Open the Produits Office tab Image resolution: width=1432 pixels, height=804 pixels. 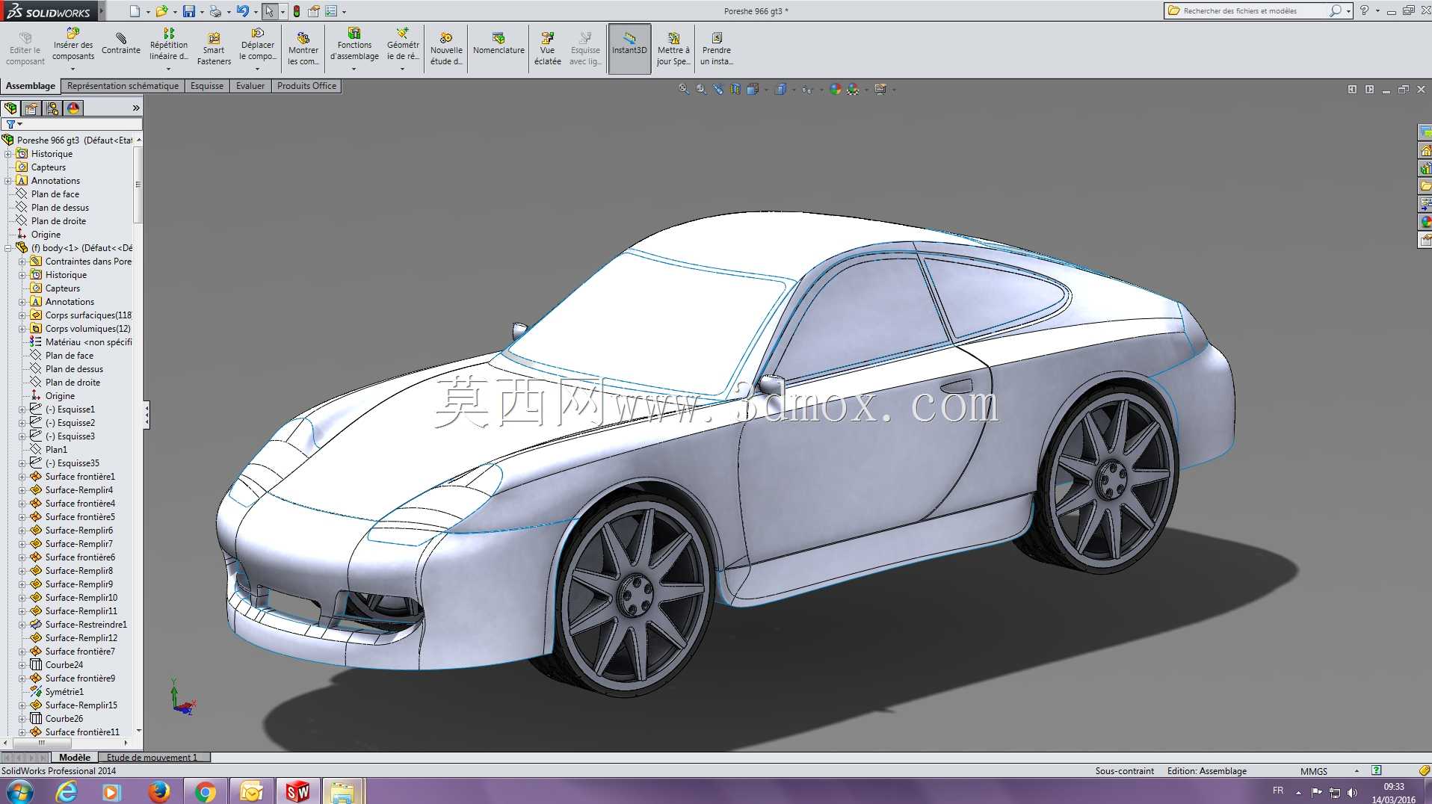click(306, 86)
